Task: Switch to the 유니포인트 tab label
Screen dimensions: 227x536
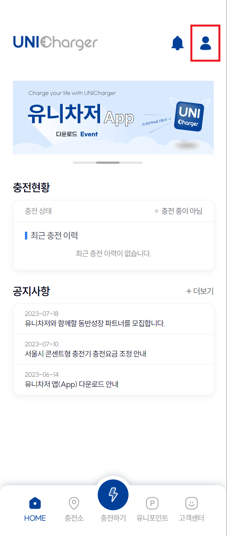Action: coord(152,518)
